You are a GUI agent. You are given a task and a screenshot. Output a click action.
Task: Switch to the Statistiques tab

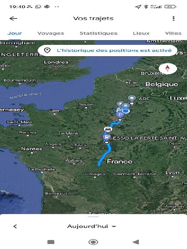(x=98, y=33)
